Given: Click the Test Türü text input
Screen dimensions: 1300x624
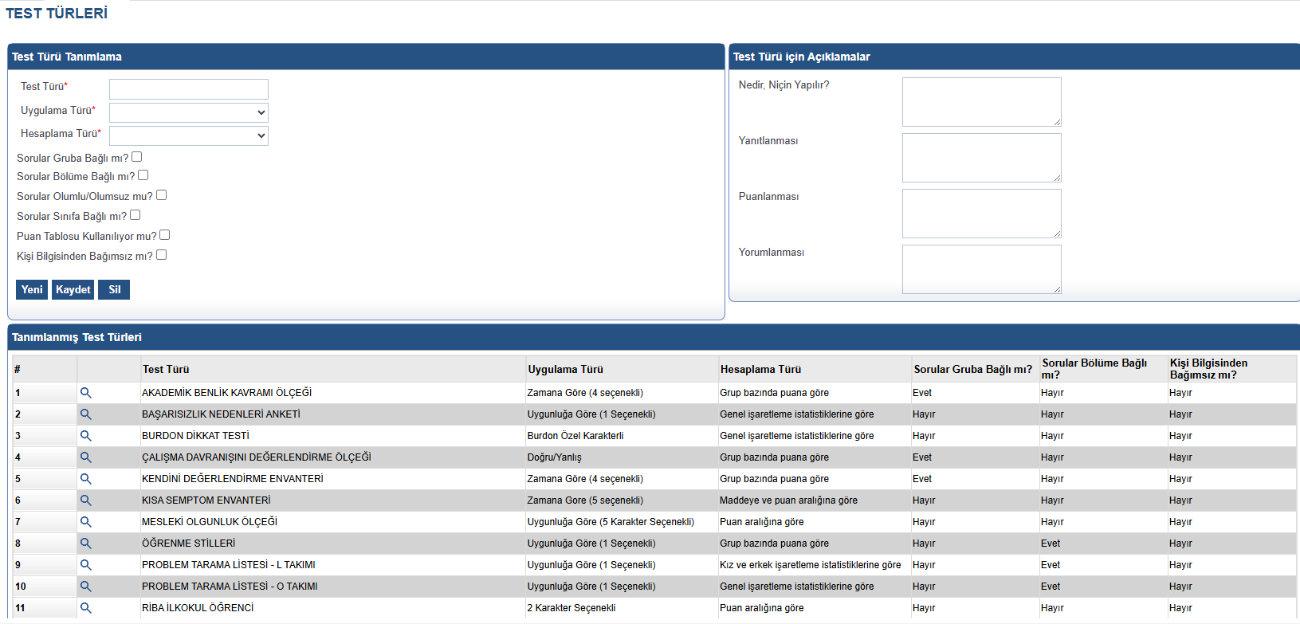Looking at the screenshot, I should click(189, 89).
